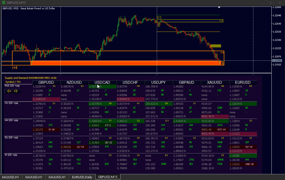Click the 0.56076 N cell under NZDUSD M15
The height and width of the screenshot is (180, 285).
tap(67, 87)
